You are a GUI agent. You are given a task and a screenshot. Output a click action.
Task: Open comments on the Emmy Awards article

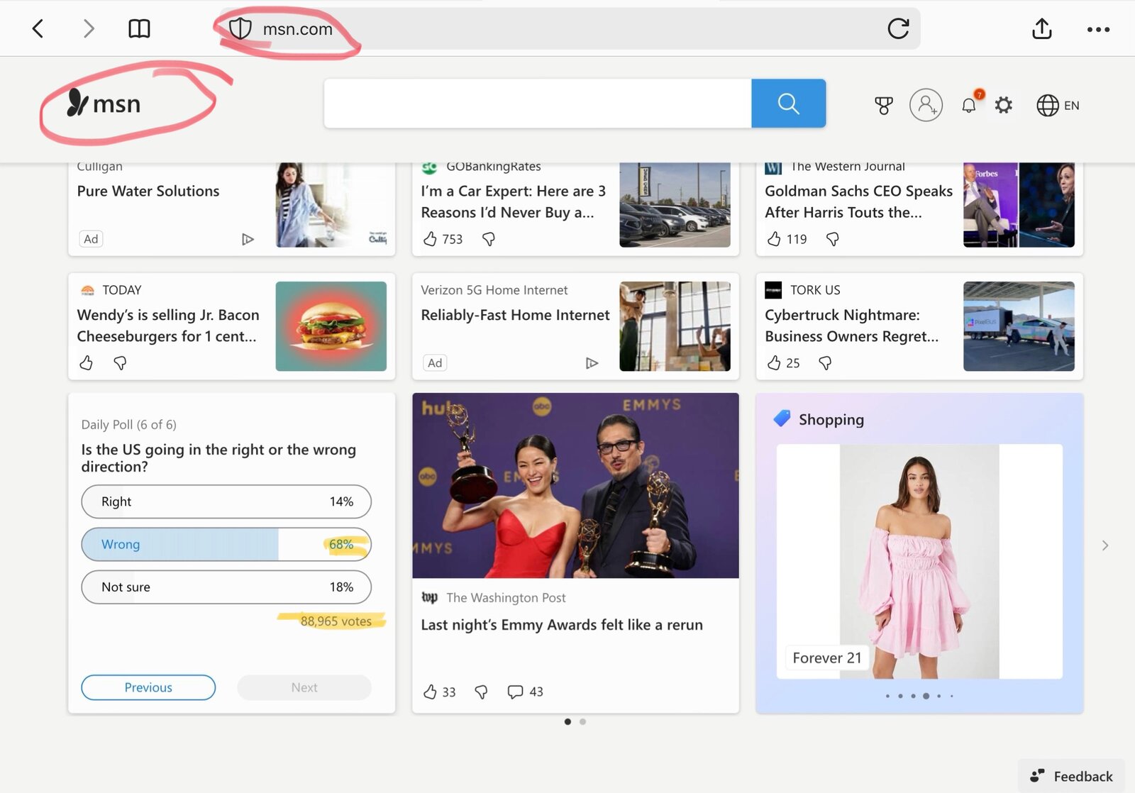[515, 692]
